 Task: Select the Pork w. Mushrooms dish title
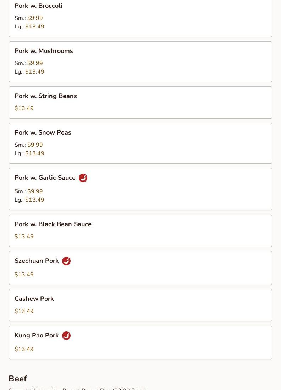[44, 51]
